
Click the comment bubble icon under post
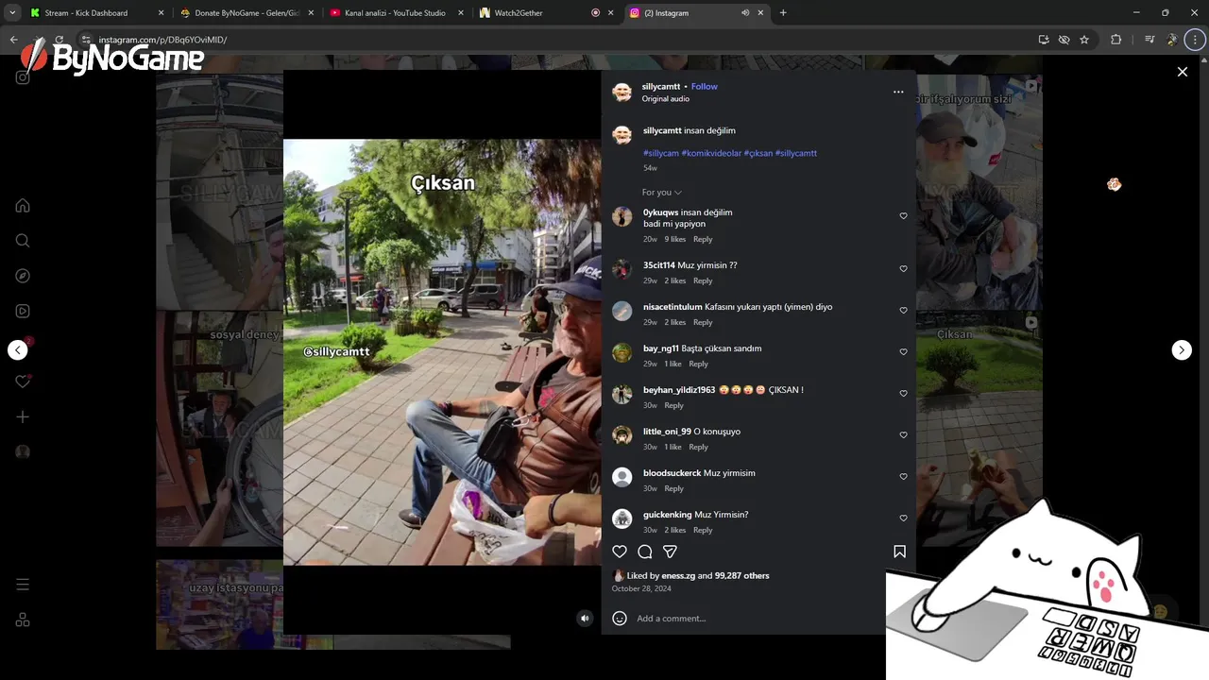(645, 552)
